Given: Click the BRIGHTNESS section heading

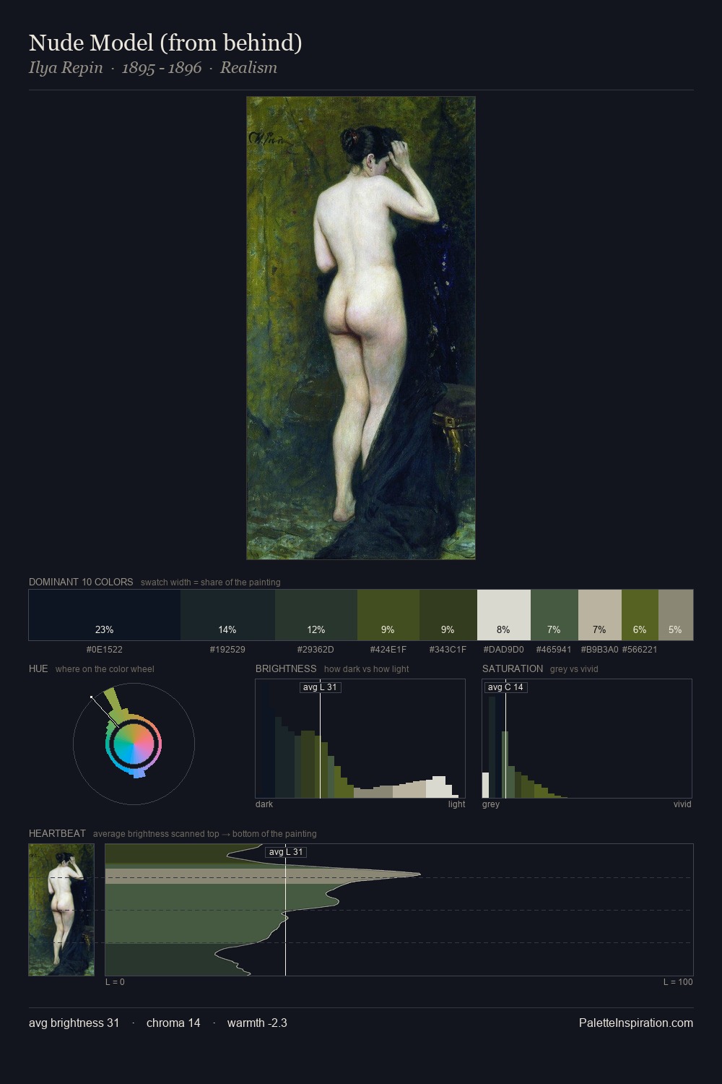Looking at the screenshot, I should click(286, 668).
